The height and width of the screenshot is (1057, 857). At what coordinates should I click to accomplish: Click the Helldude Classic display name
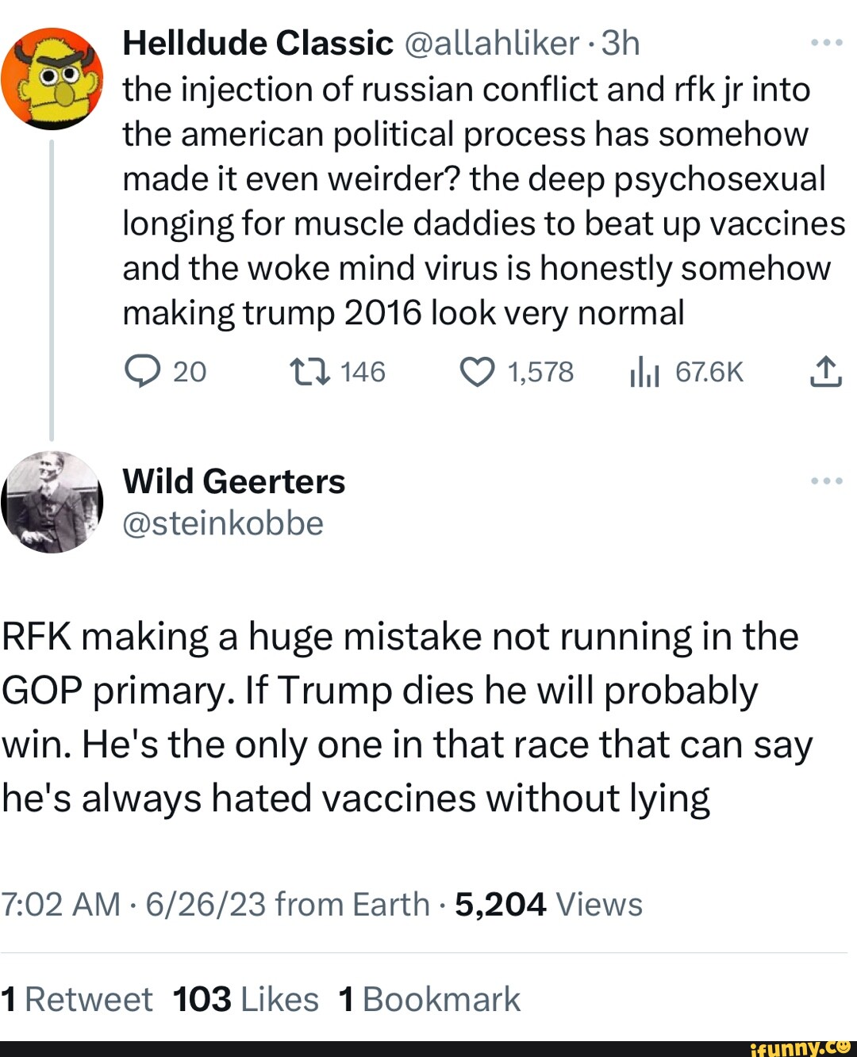click(258, 43)
